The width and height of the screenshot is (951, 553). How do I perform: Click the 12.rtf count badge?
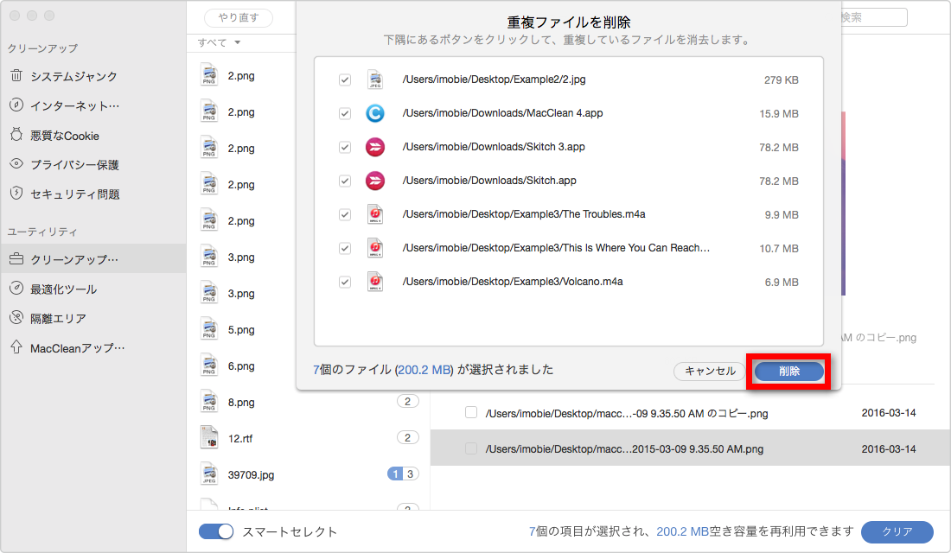point(407,437)
